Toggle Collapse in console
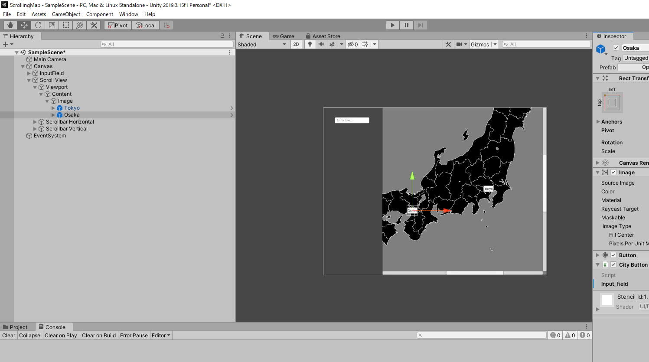This screenshot has height=362, width=649. (29, 335)
